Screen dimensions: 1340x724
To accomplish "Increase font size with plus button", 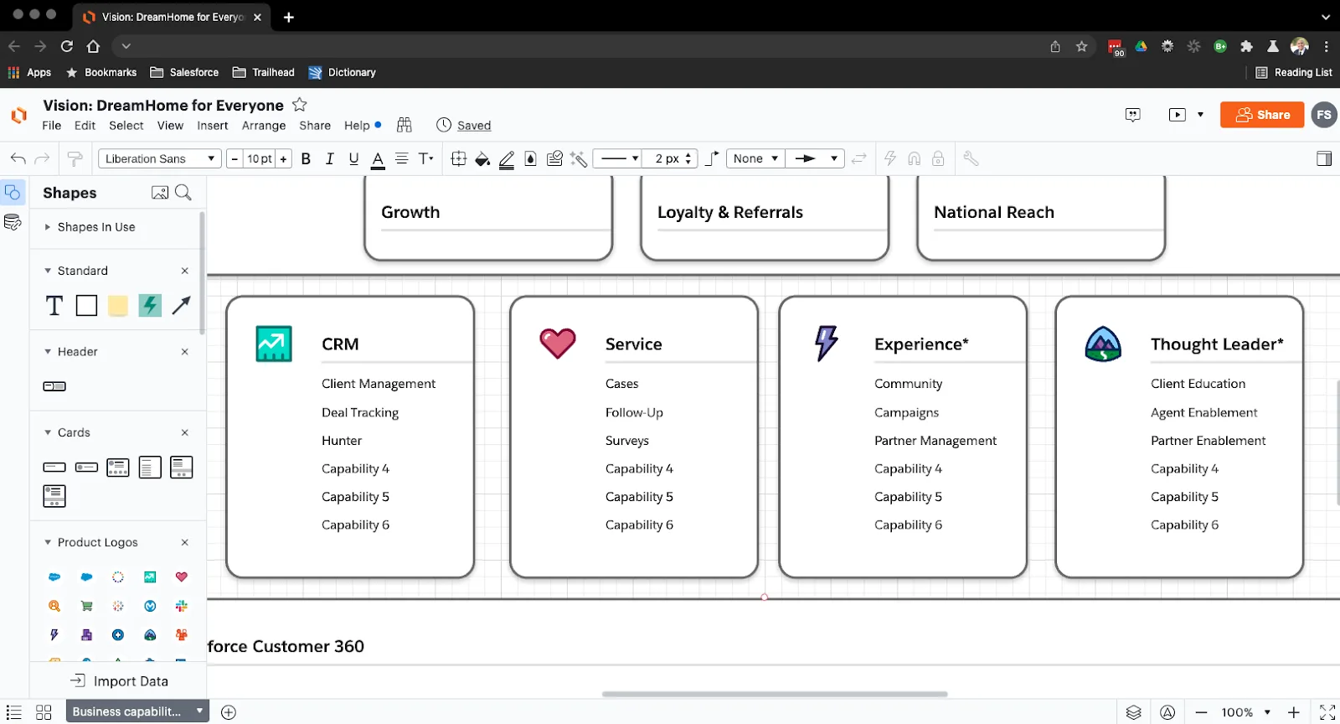I will 283,158.
